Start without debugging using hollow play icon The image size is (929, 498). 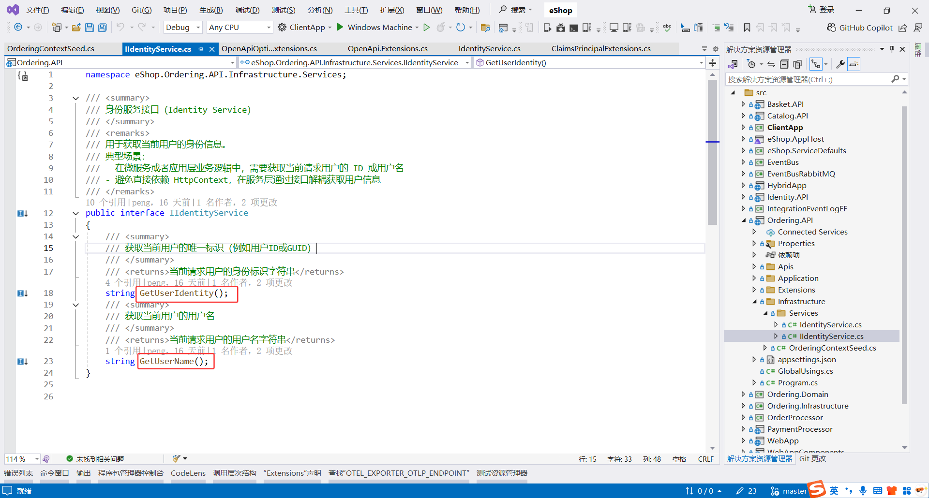(426, 28)
